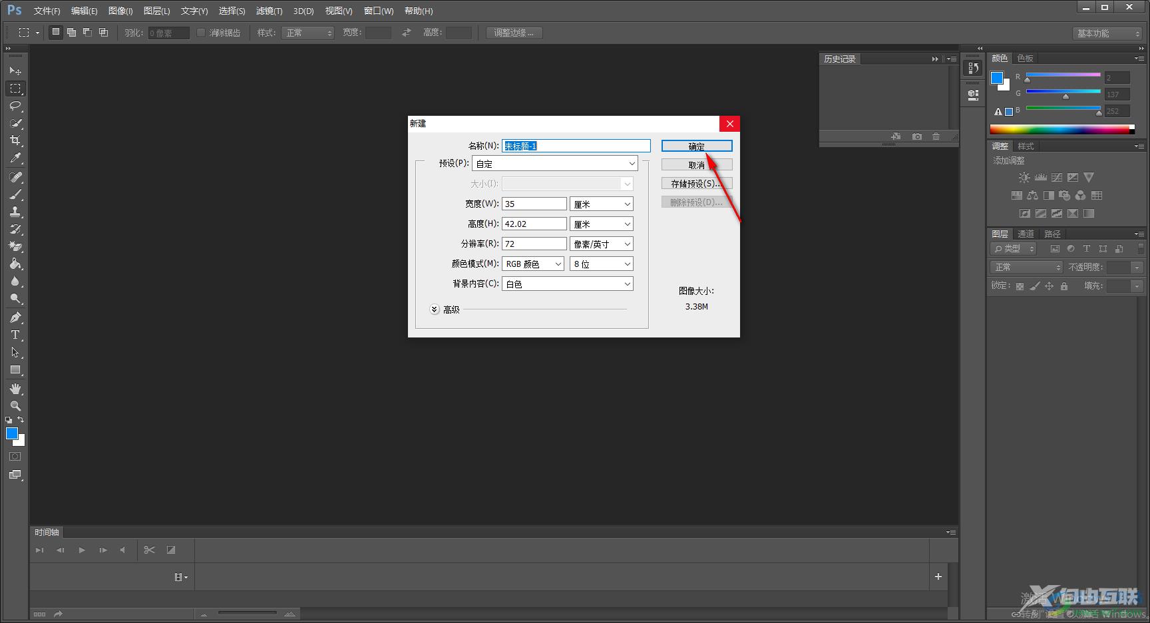Switch to the 通道 tab
Screen dimensions: 1150x623
point(1026,234)
